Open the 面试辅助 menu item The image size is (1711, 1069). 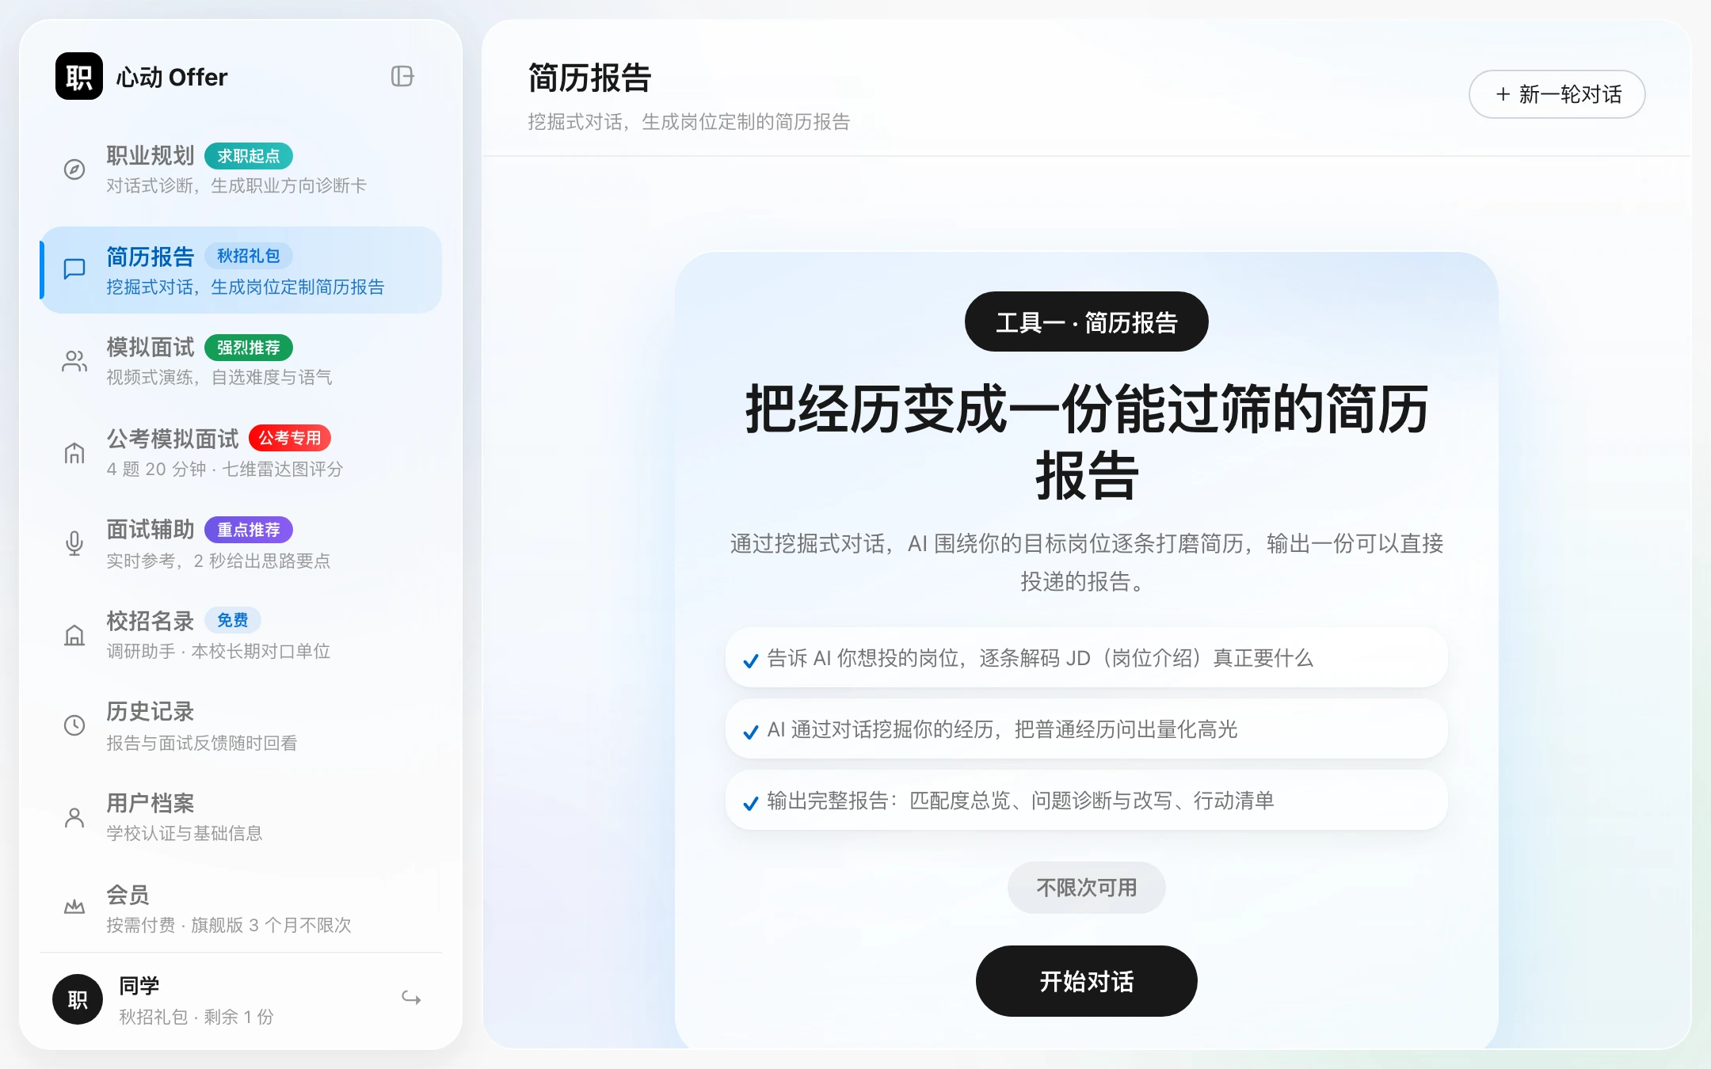point(241,544)
